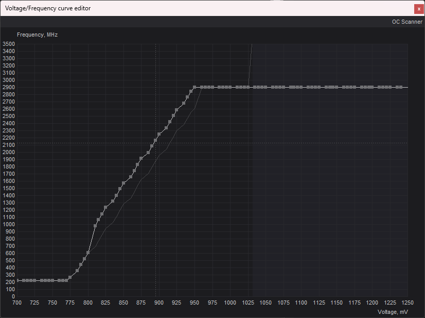Close the Voltage/Frequency curve editor window
The width and height of the screenshot is (425, 318).
click(419, 8)
